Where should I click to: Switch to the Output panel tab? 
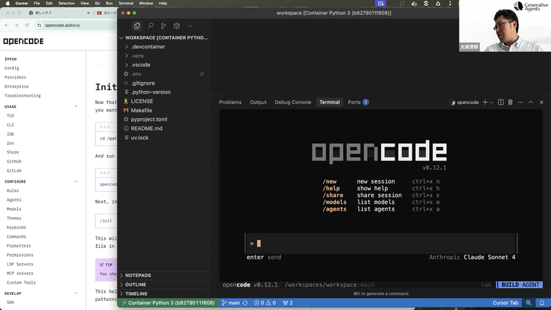[x=258, y=102]
